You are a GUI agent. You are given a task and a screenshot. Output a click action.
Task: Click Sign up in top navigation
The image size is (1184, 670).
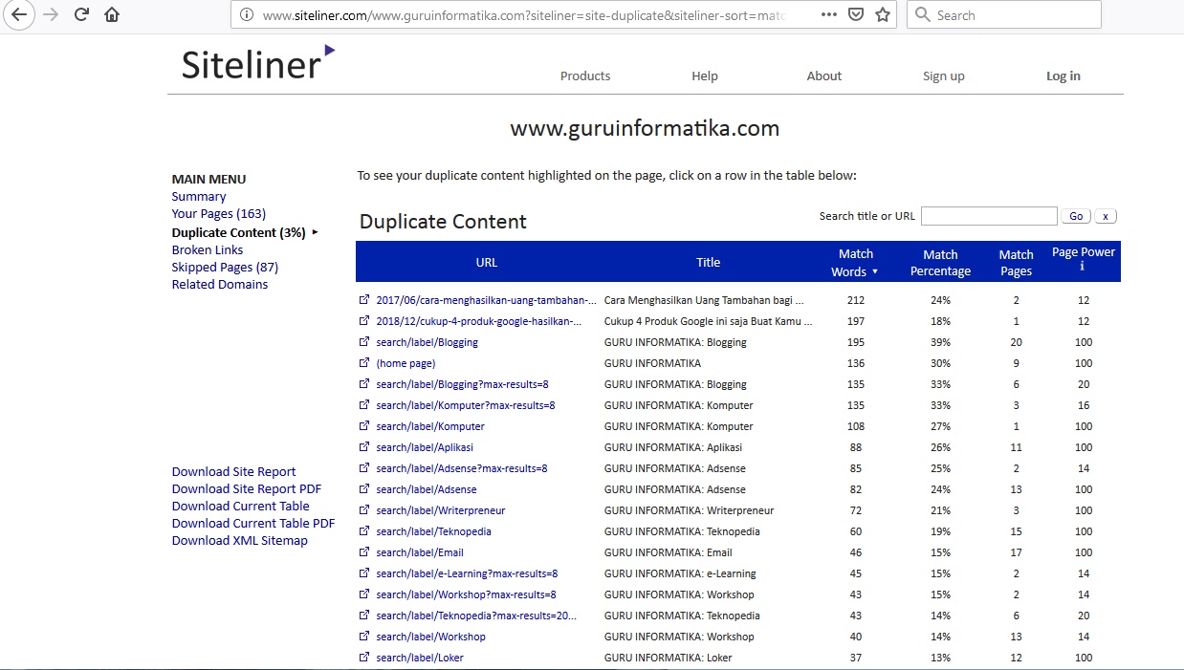tap(944, 76)
